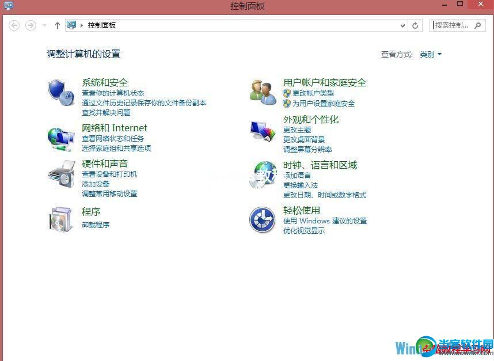Open the 类别 view-by dropdown
Viewport: 494px width, 361px height.
coord(431,55)
